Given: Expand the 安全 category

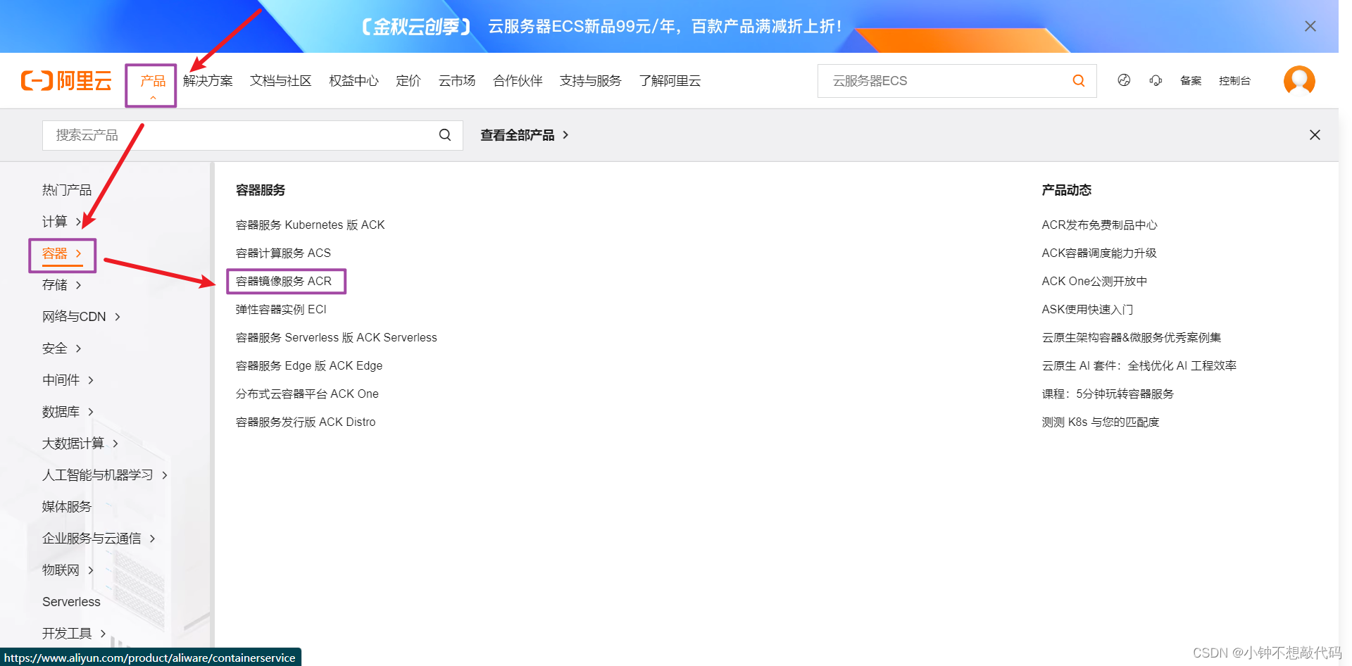Looking at the screenshot, I should [62, 348].
